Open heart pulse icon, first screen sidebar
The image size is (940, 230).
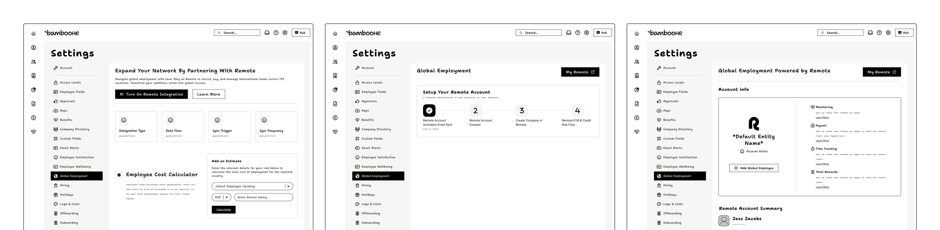(x=33, y=132)
